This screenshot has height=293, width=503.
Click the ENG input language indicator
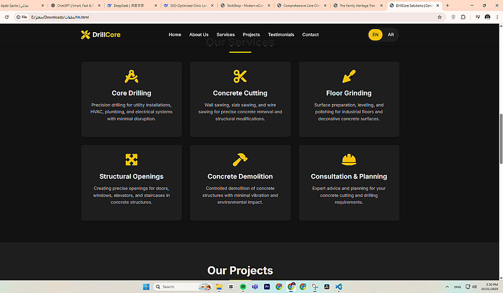tap(457, 287)
